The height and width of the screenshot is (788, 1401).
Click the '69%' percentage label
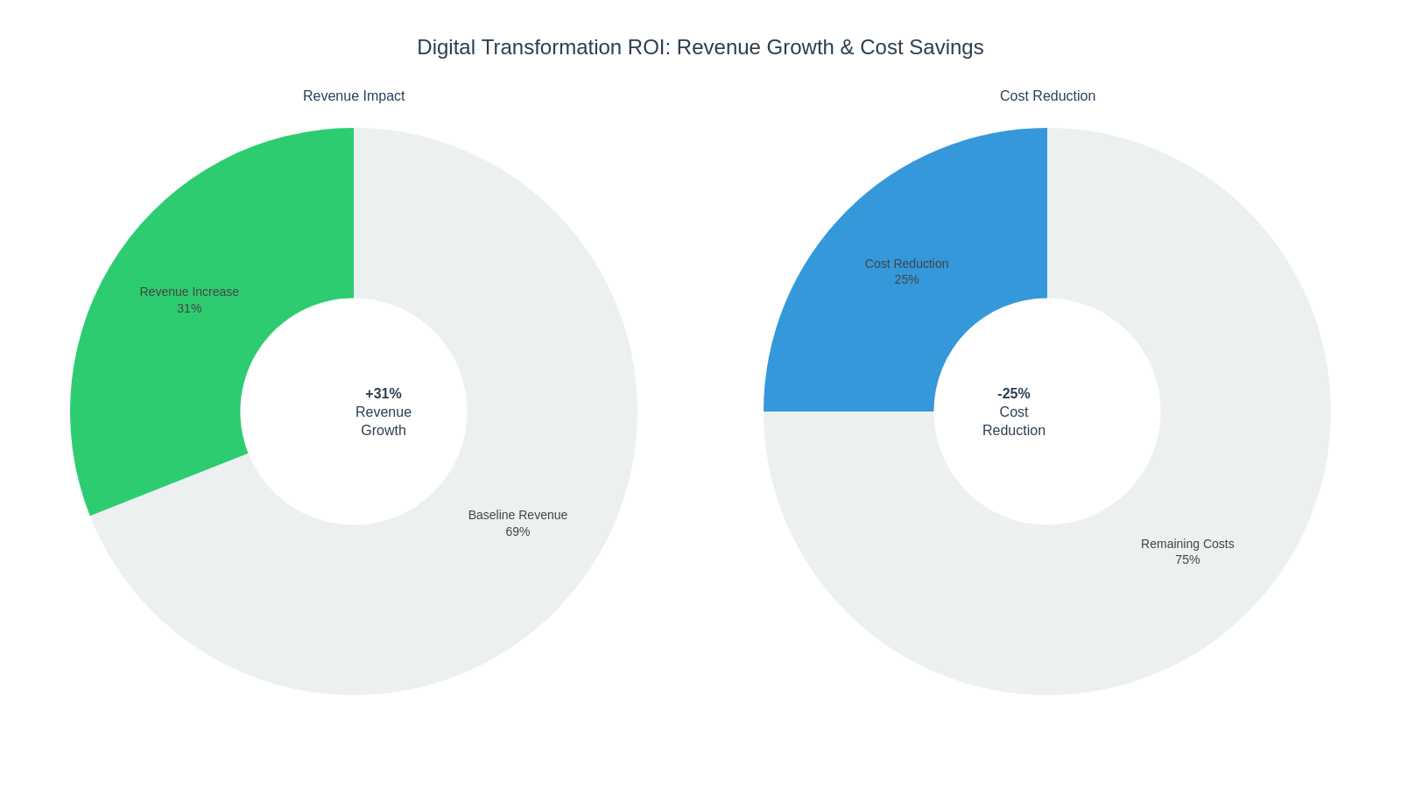click(517, 531)
